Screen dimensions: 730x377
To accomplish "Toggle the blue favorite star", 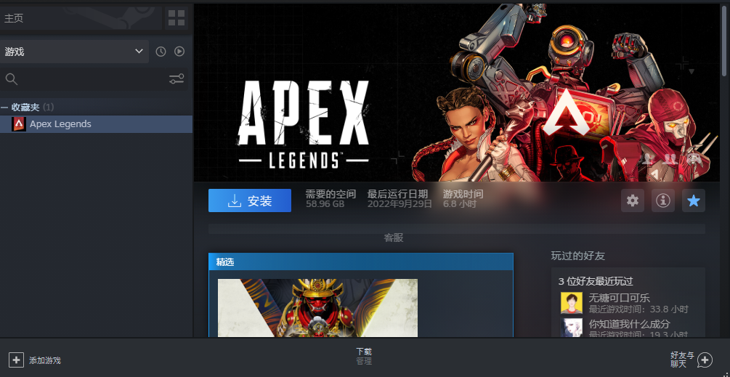I will pos(694,201).
